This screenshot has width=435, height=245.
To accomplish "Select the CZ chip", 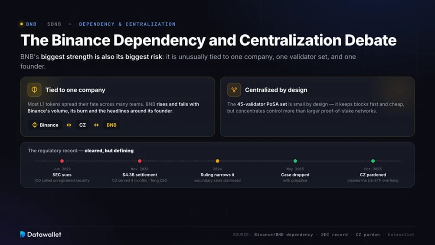I will coord(82,125).
